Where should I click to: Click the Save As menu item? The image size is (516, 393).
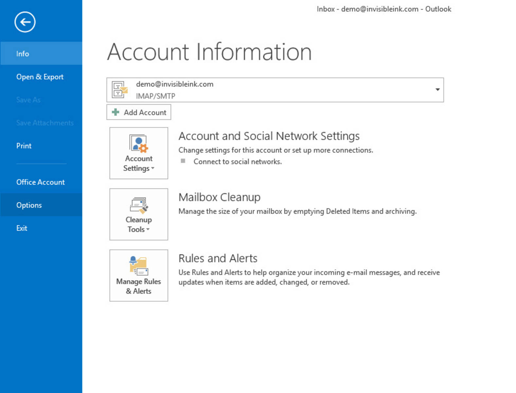click(41, 100)
